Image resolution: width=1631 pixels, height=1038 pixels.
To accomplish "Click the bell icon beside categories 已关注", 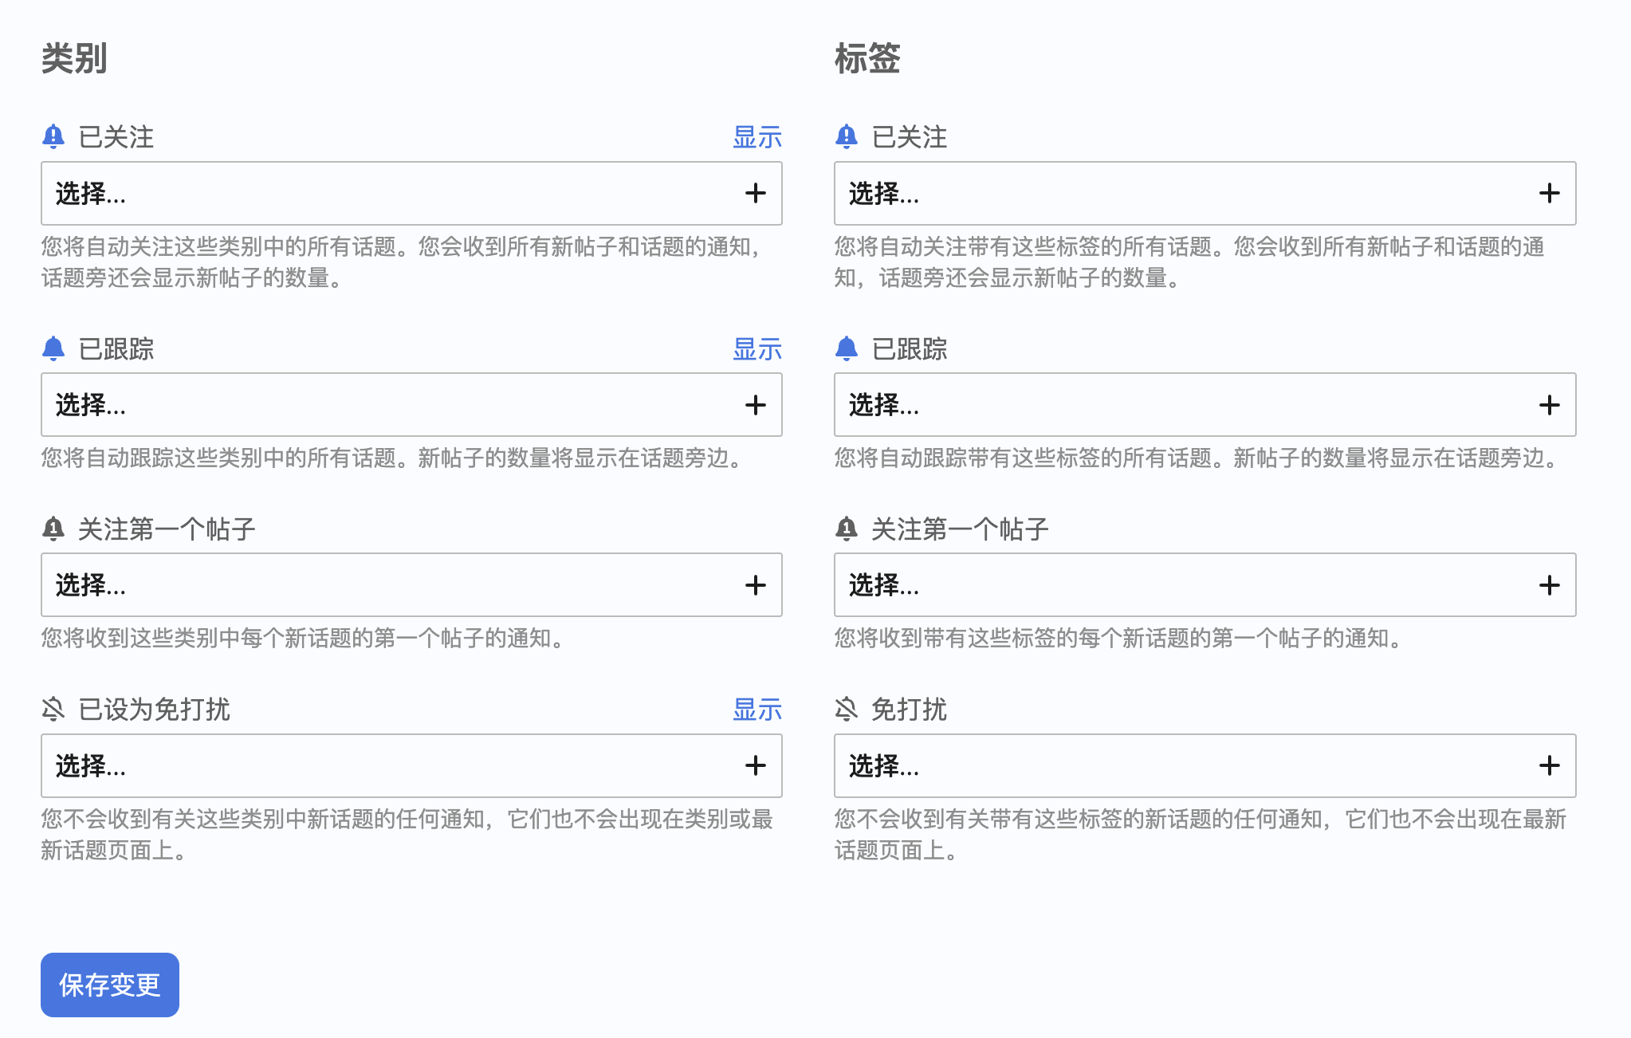I will click(x=53, y=137).
